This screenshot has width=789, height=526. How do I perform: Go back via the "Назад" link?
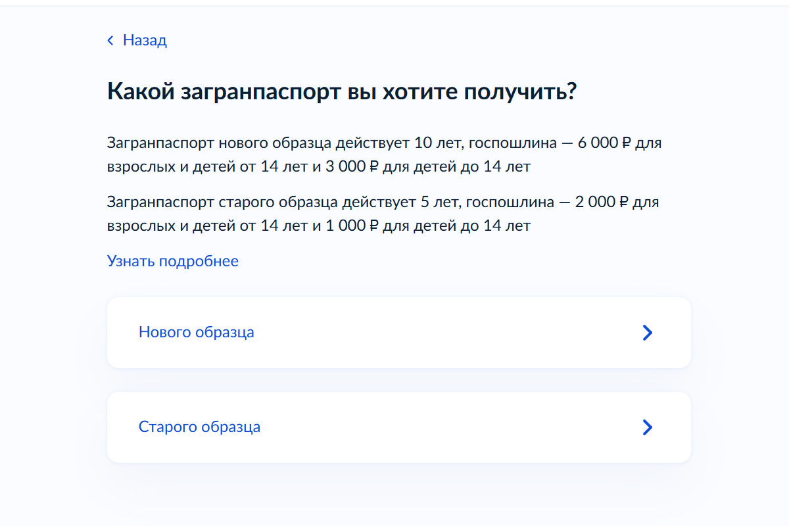(x=145, y=41)
